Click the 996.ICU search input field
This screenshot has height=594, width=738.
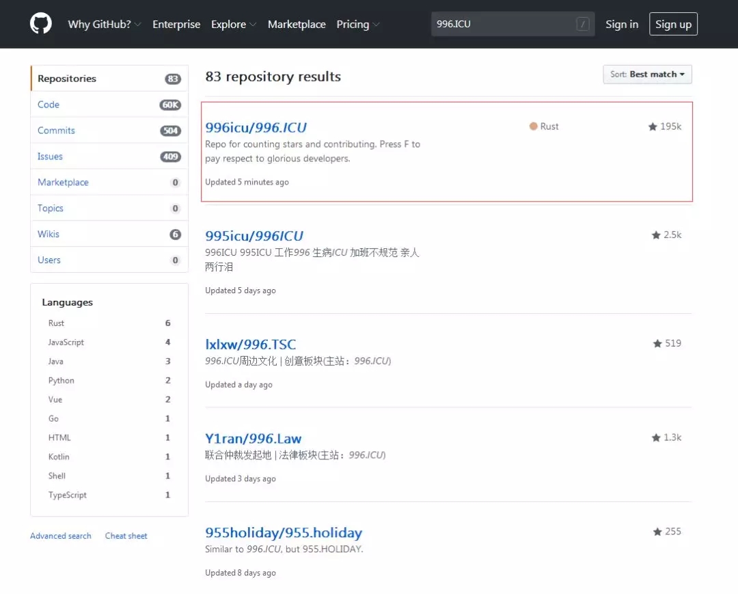(502, 24)
